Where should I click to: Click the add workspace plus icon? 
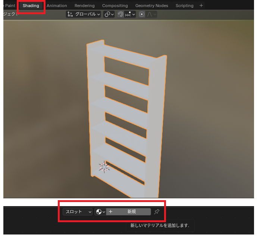201,6
